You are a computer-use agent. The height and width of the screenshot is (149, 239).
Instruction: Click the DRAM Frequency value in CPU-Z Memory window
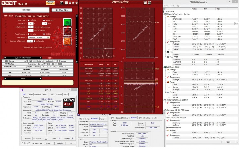(142, 134)
